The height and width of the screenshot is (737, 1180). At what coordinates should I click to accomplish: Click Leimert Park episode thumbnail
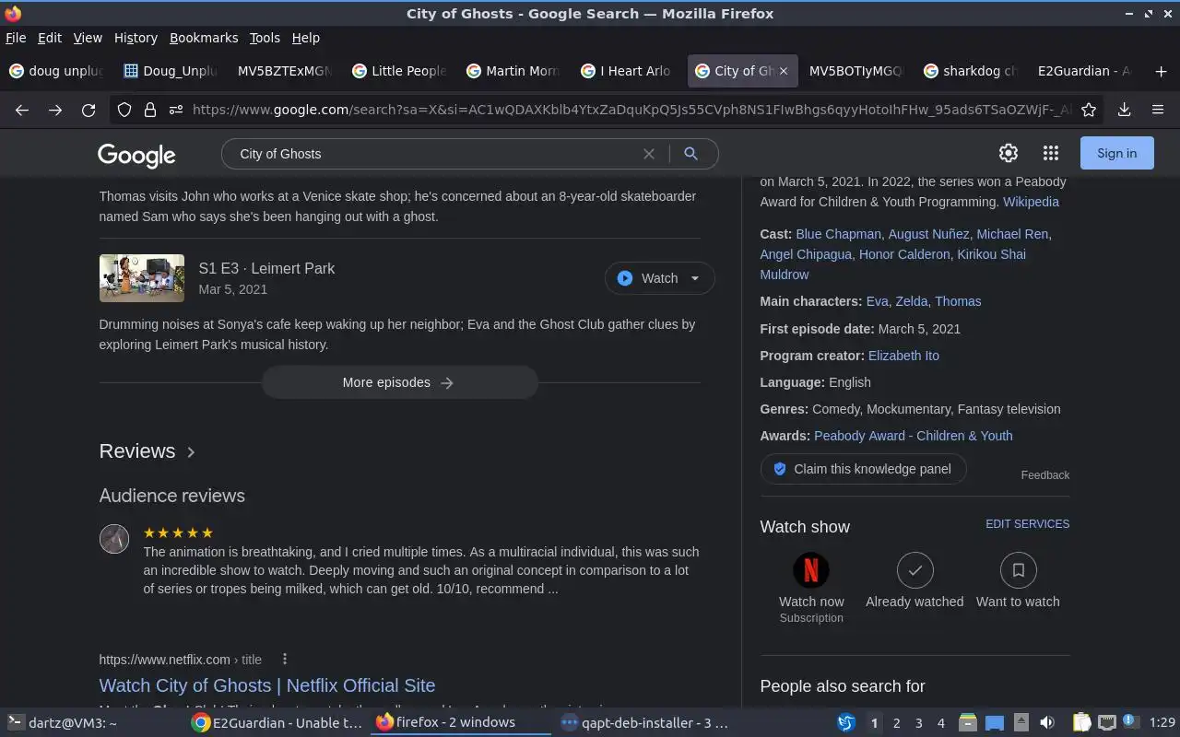[142, 278]
